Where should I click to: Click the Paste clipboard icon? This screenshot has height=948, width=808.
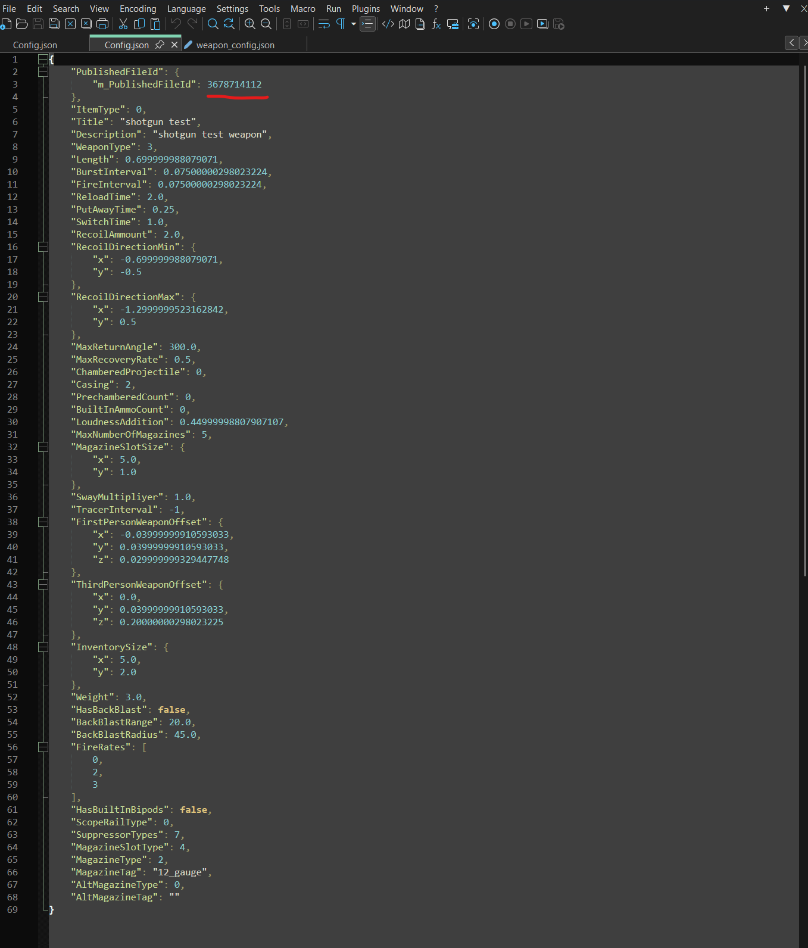pos(155,24)
